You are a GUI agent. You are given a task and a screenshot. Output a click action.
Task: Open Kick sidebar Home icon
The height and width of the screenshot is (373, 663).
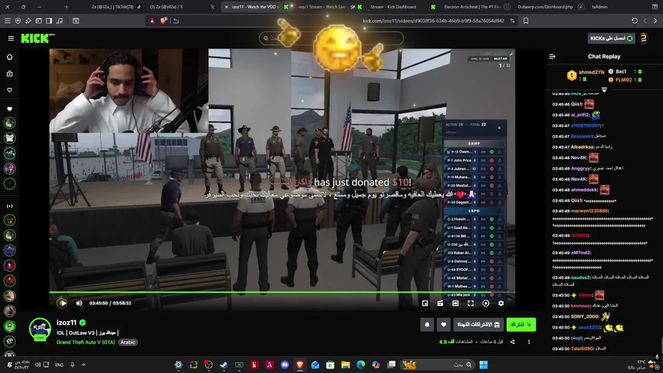click(9, 57)
